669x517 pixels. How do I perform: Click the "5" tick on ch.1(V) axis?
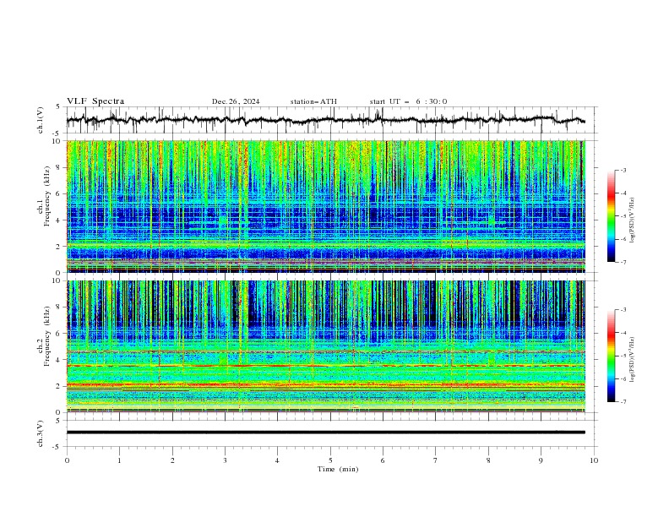coord(59,107)
